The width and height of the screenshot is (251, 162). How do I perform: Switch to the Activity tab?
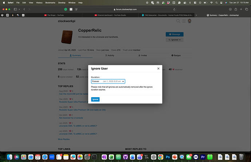(109, 55)
